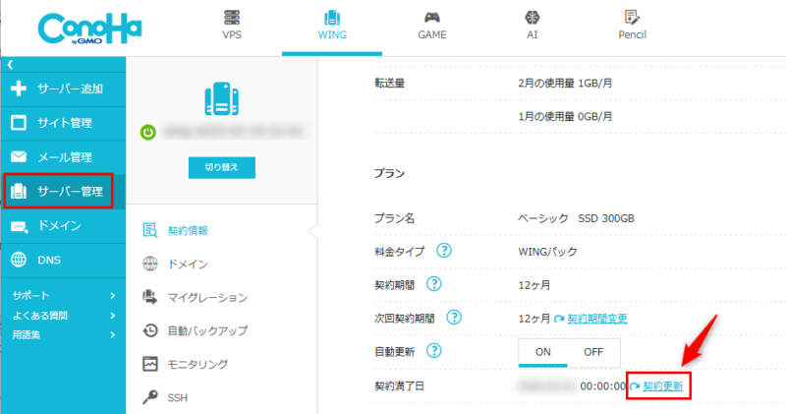The image size is (786, 414).
Task: Click the plus icon for サーバー追加
Action: pyautogui.click(x=19, y=89)
